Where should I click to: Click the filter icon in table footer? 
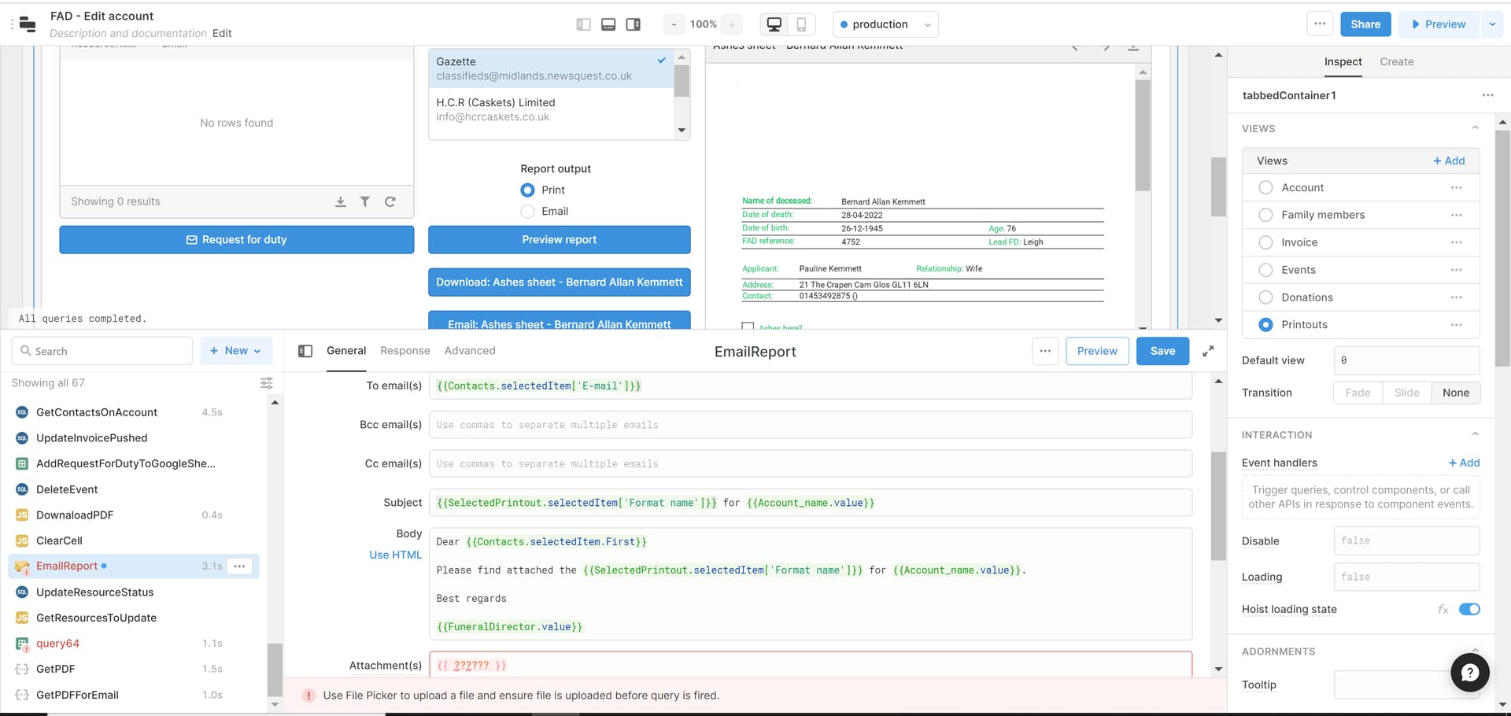[365, 201]
